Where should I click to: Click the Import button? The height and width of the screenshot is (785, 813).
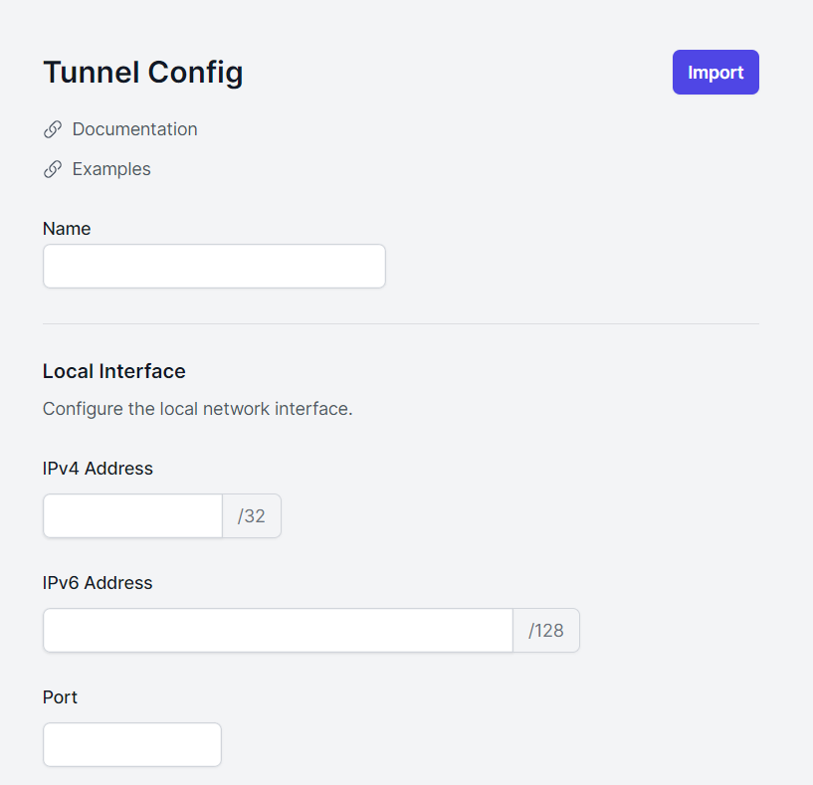coord(715,72)
